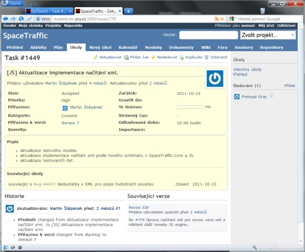The width and height of the screenshot is (305, 252).
Task: Click the % Hotovo progress bar
Action: (190, 107)
